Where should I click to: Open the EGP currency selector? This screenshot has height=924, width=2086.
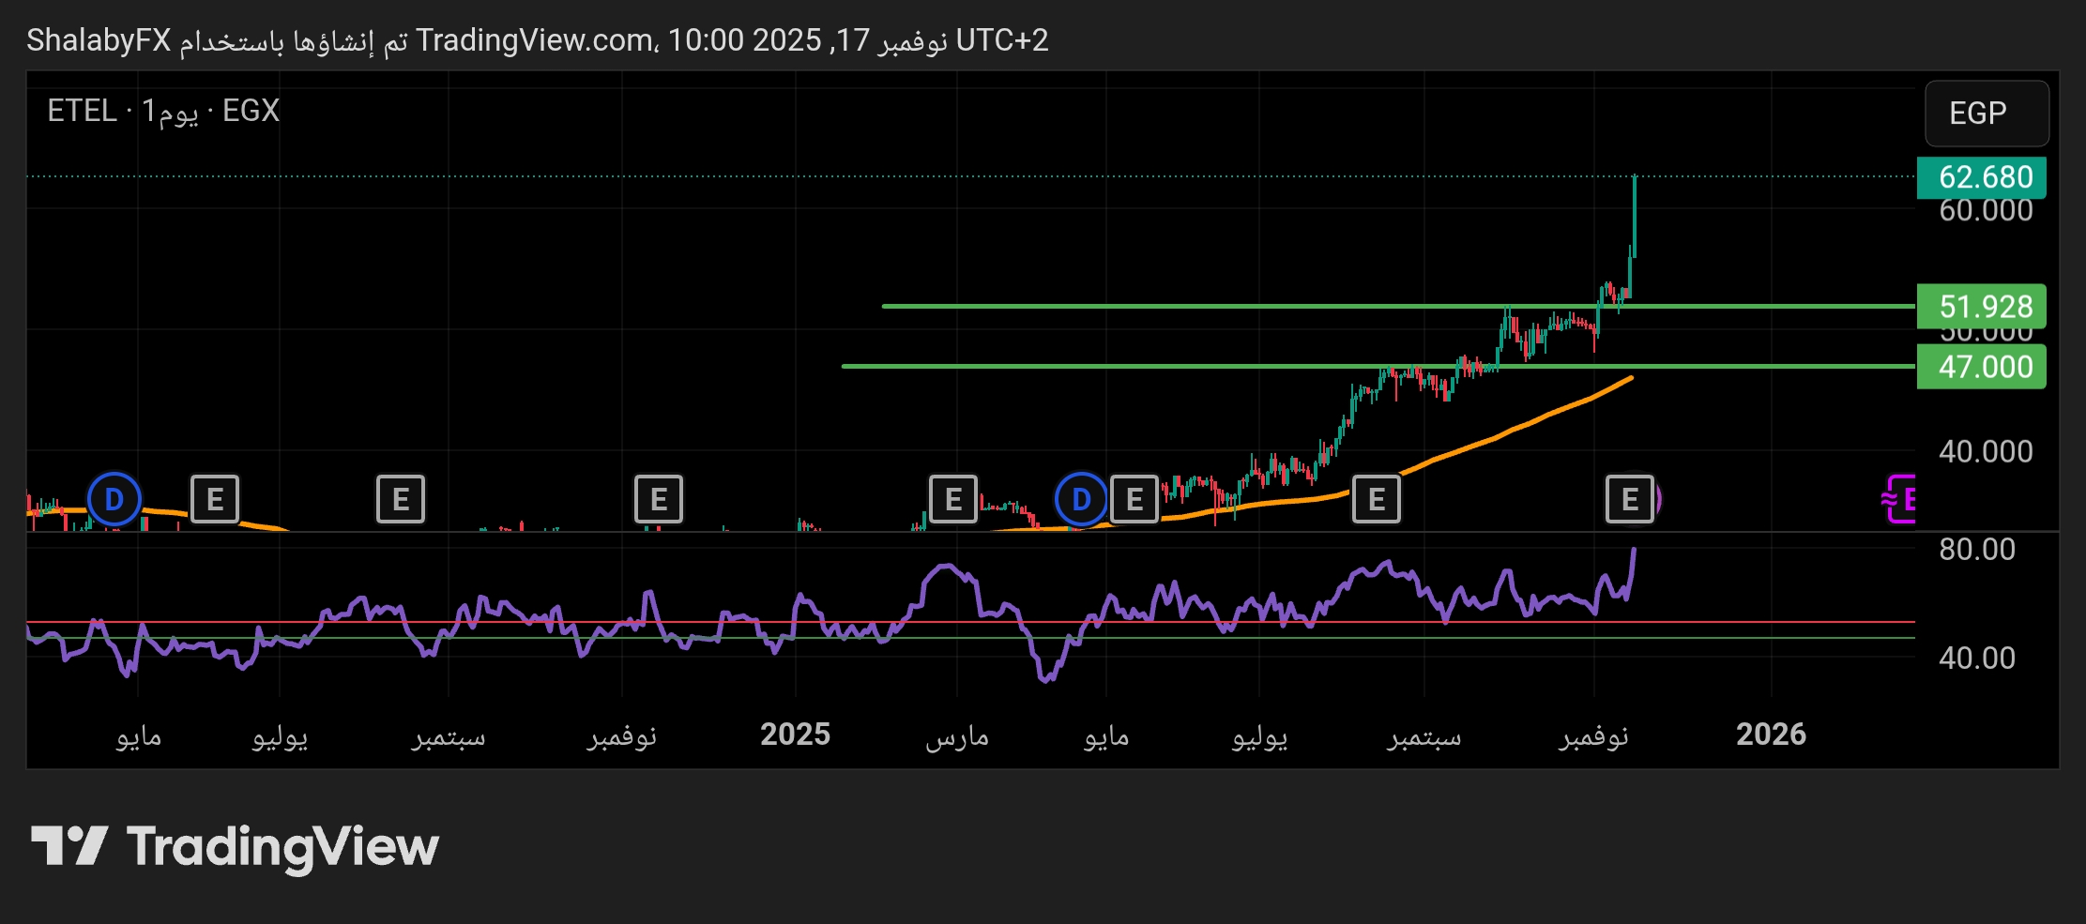(1986, 114)
